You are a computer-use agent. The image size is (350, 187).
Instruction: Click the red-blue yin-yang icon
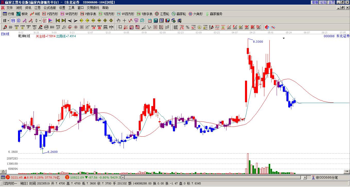pos(267,27)
